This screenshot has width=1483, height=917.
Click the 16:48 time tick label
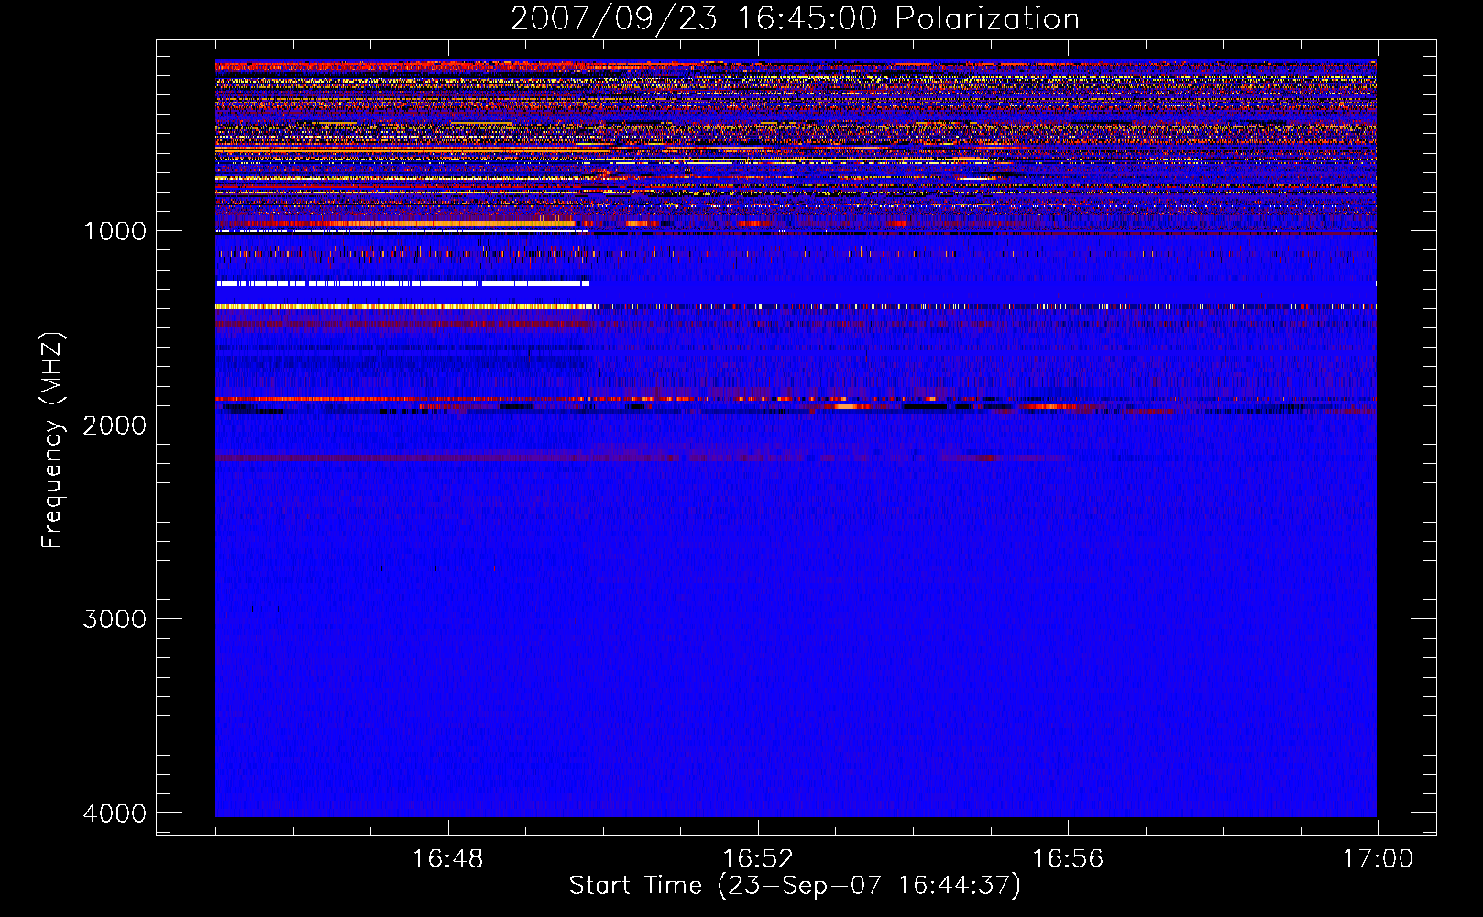pyautogui.click(x=448, y=859)
